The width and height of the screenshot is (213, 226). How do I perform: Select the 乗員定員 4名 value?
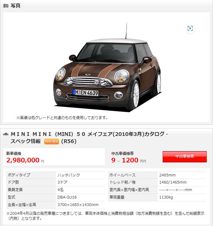tap(60, 190)
